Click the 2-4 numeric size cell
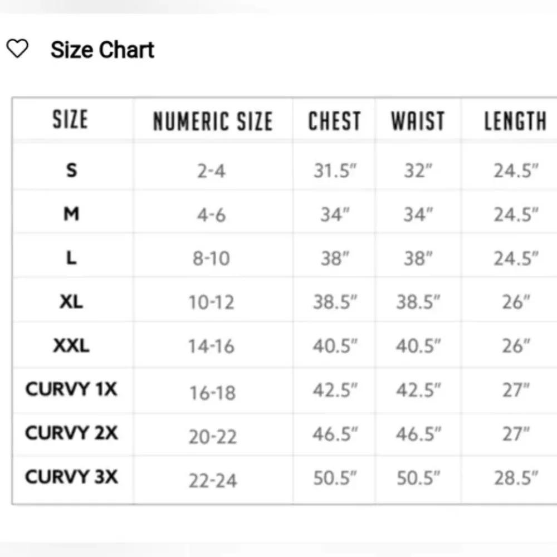The width and height of the screenshot is (557, 557). coord(211,171)
